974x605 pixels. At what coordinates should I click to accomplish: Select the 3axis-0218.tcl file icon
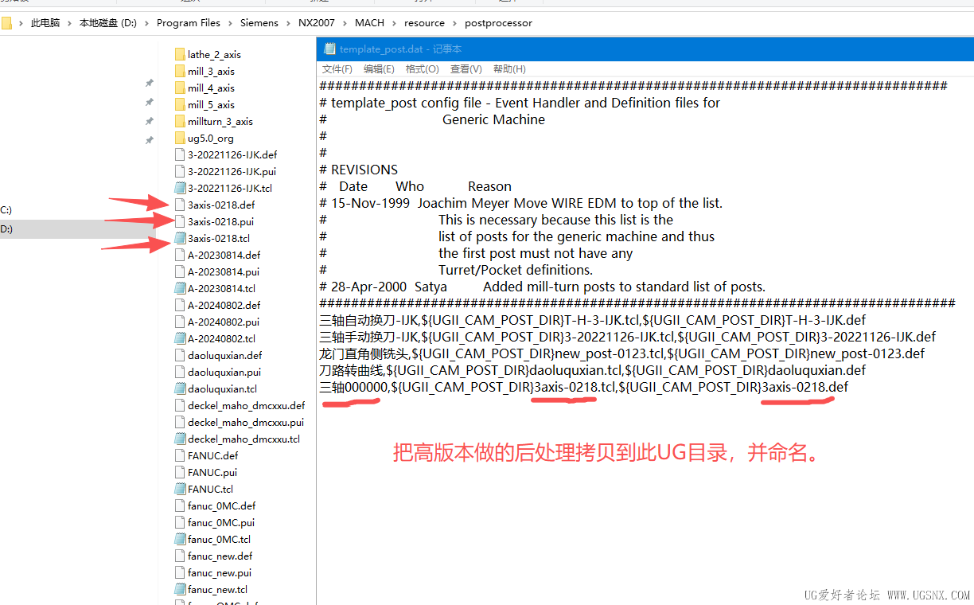180,239
